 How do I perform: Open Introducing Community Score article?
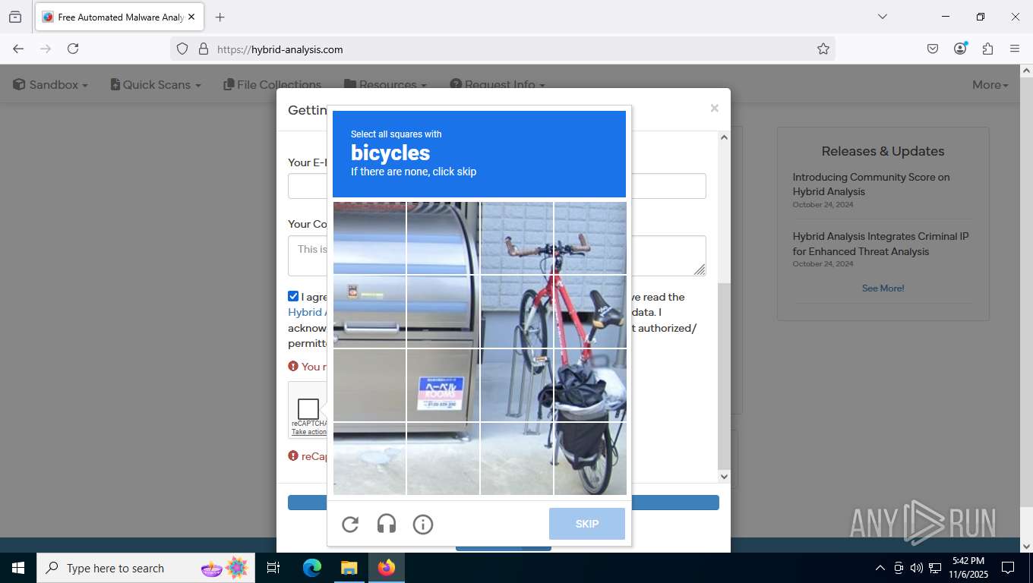[871, 184]
